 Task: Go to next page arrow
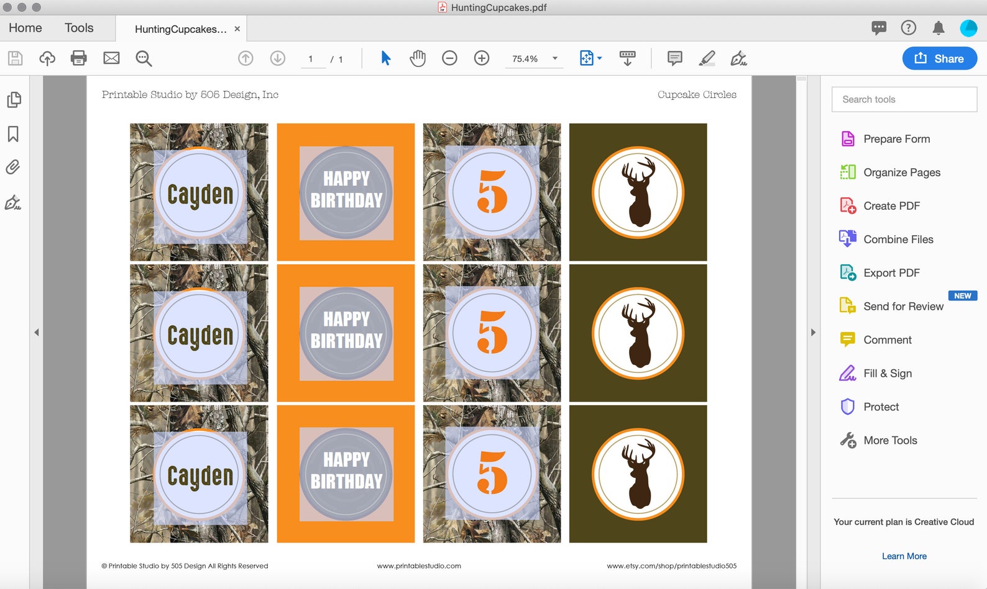coord(278,58)
